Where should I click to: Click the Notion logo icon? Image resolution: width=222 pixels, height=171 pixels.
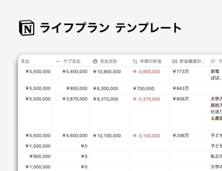tap(27, 28)
